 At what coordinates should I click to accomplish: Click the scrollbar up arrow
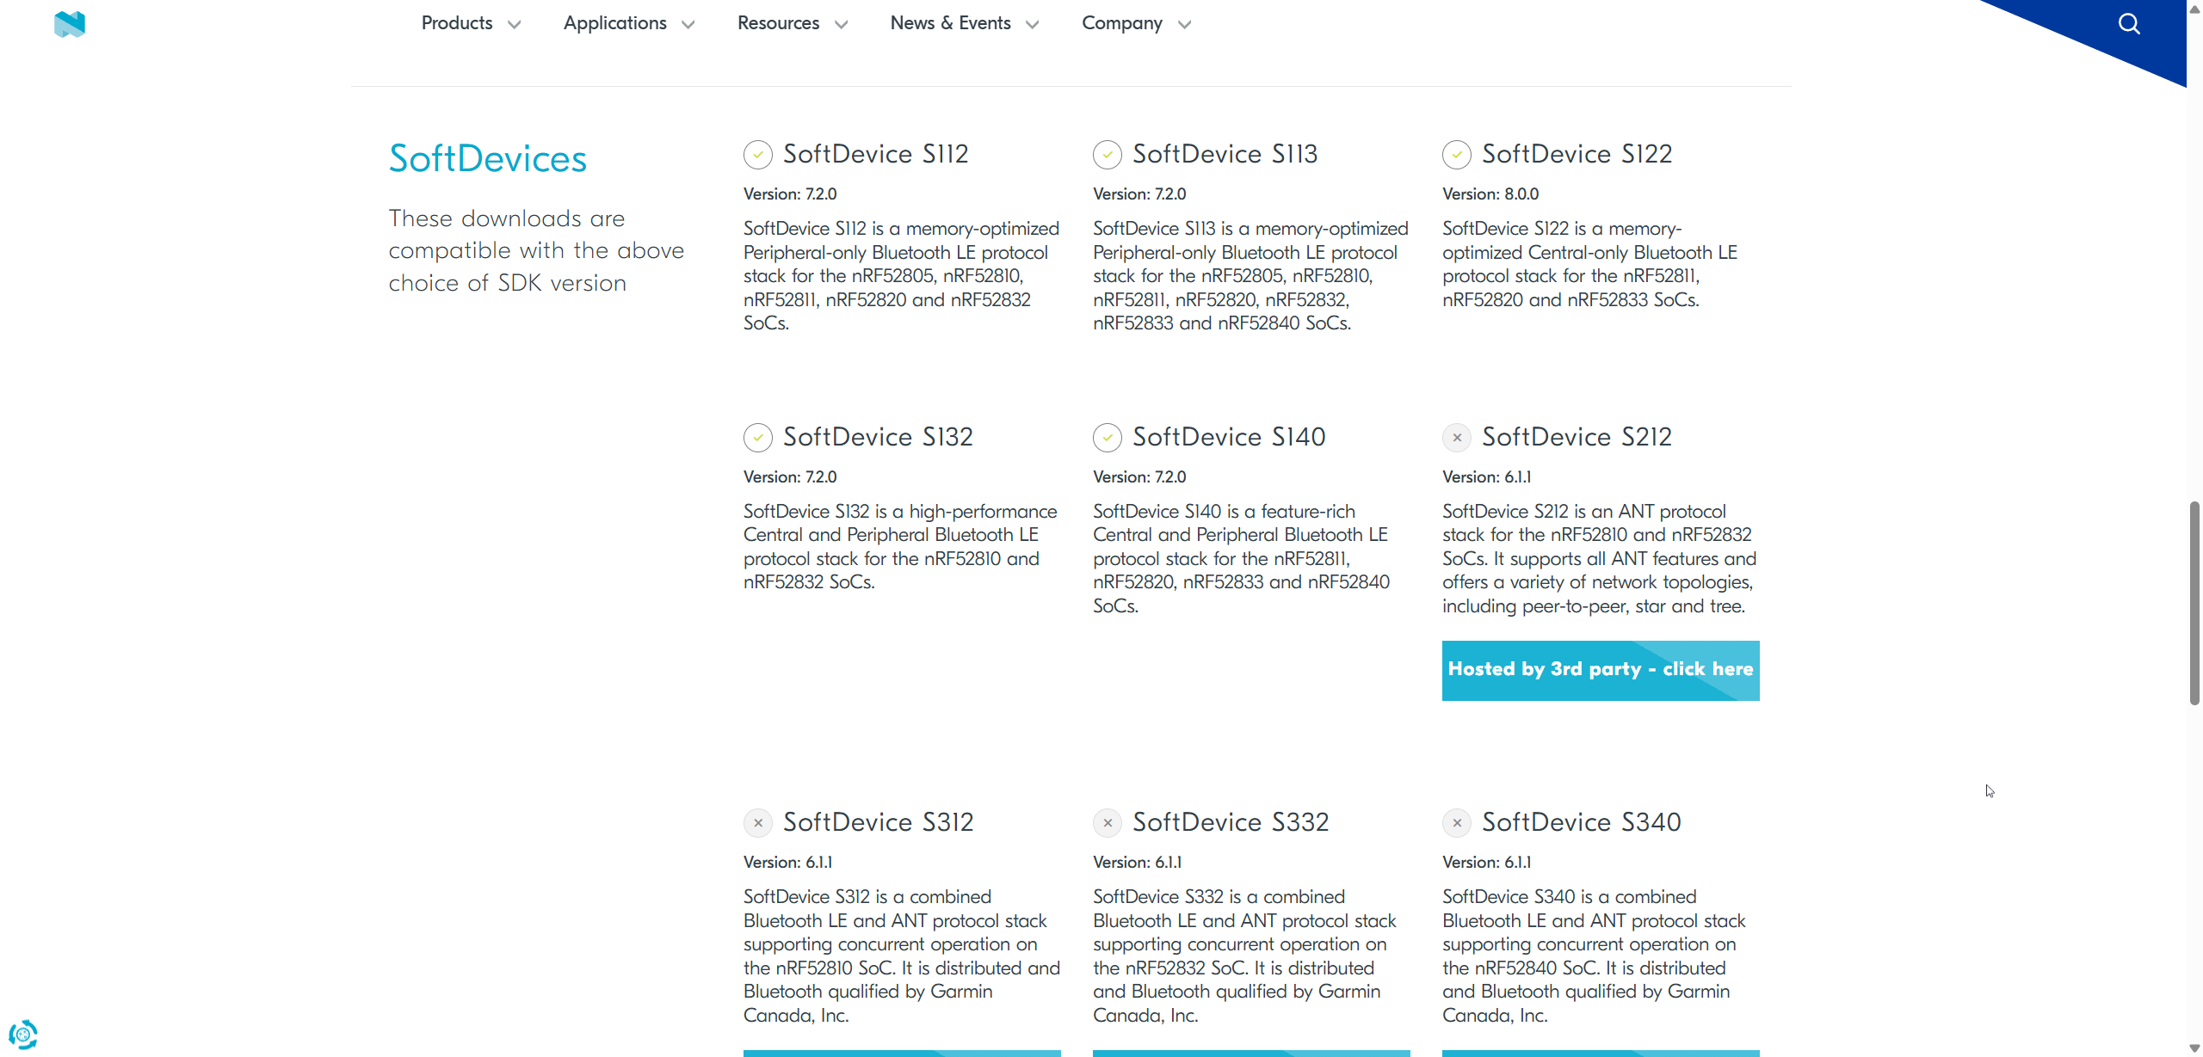click(2194, 8)
